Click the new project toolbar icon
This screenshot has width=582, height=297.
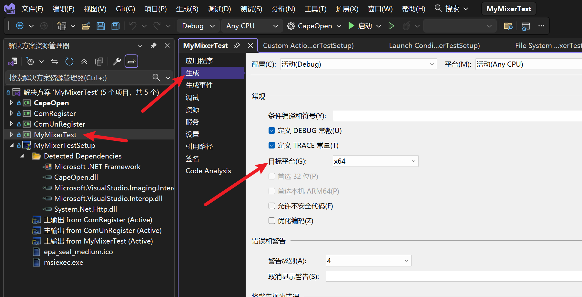pyautogui.click(x=61, y=26)
